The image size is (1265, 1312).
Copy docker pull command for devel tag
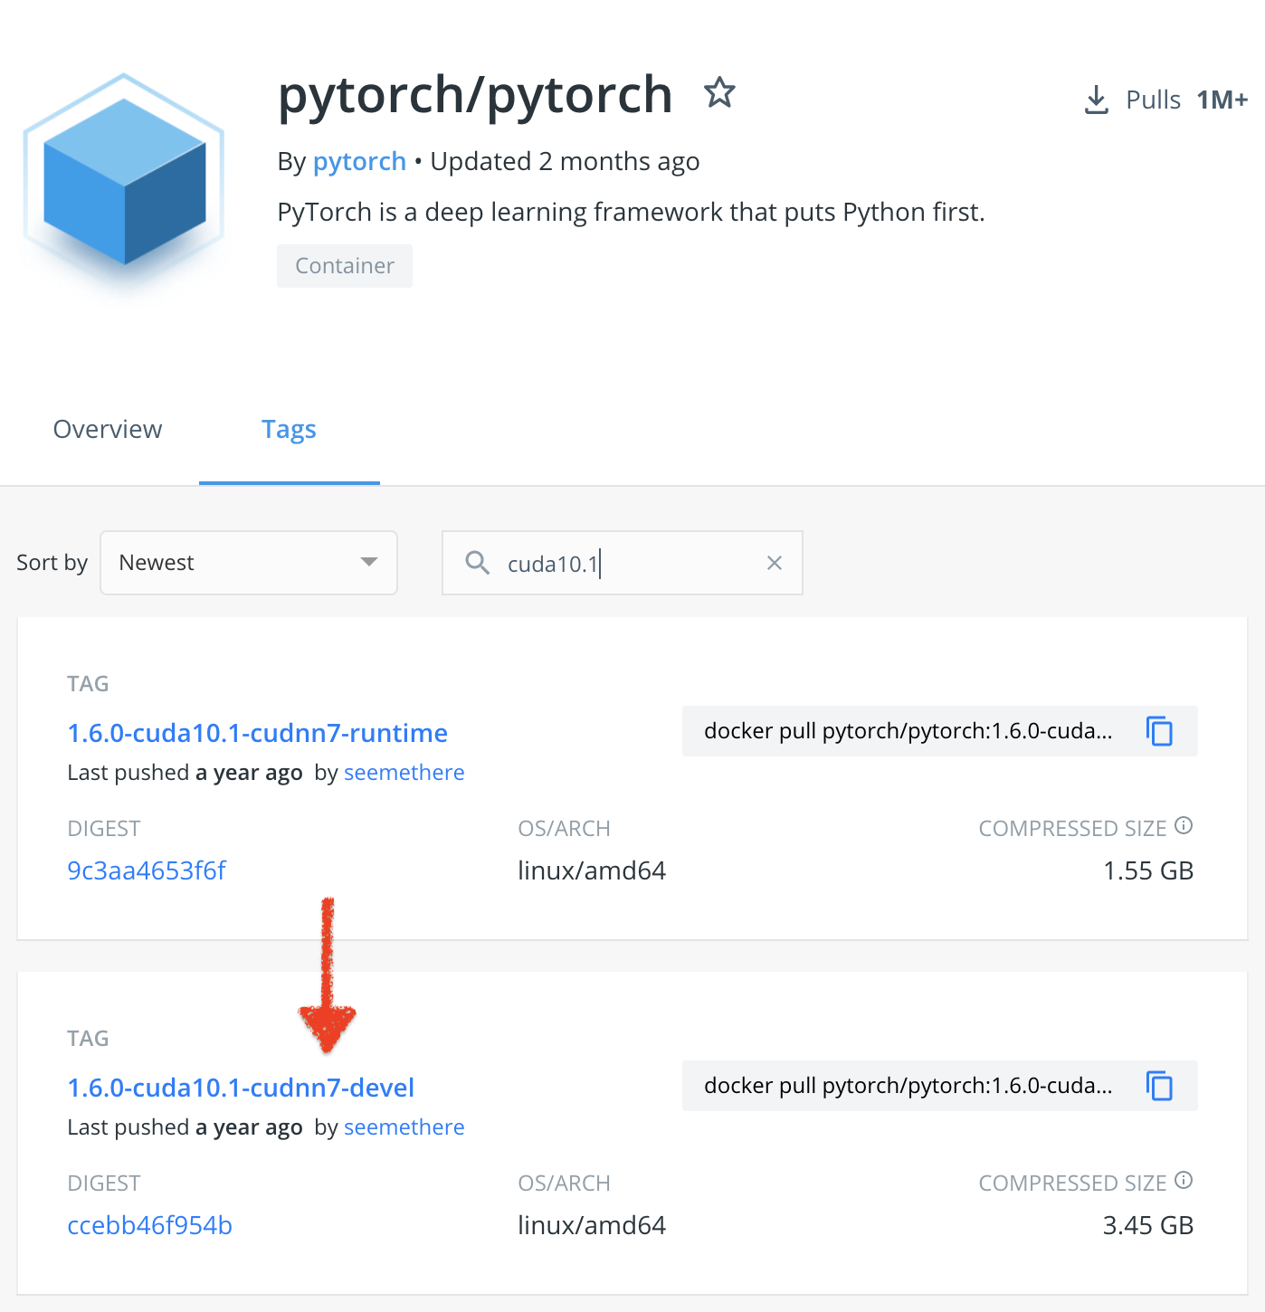coord(1159,1086)
